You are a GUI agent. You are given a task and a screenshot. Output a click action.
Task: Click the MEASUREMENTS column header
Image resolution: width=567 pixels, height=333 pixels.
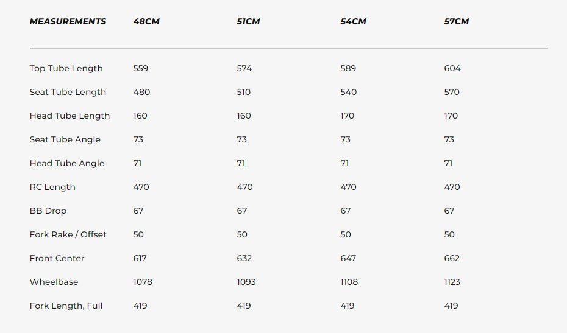(x=68, y=21)
